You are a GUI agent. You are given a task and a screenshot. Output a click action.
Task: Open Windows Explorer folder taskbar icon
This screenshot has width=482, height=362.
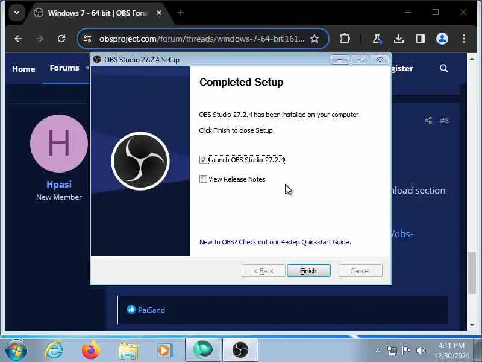[128, 351]
